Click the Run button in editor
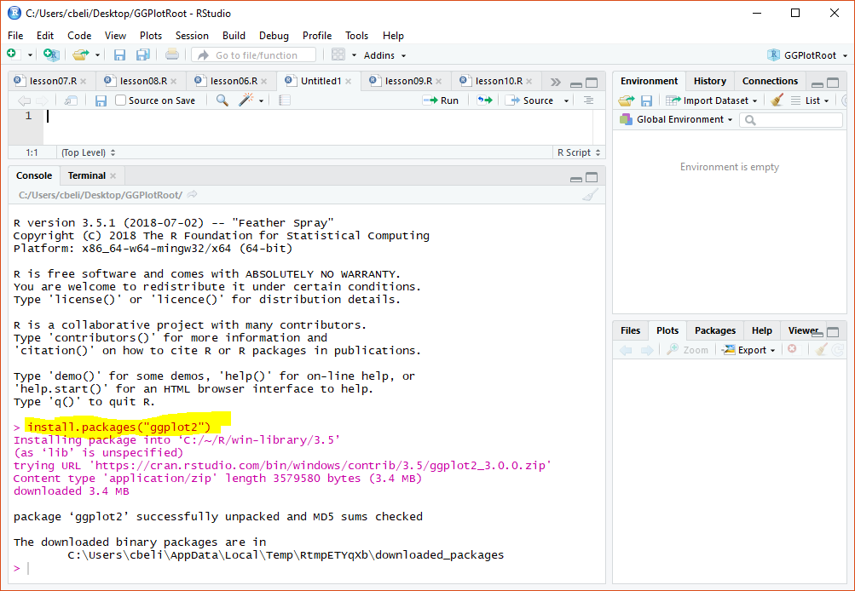Screen dimensions: 855x591 [441, 100]
